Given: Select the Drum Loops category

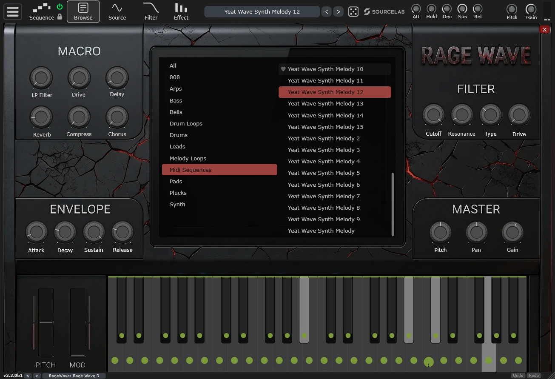Looking at the screenshot, I should (186, 123).
